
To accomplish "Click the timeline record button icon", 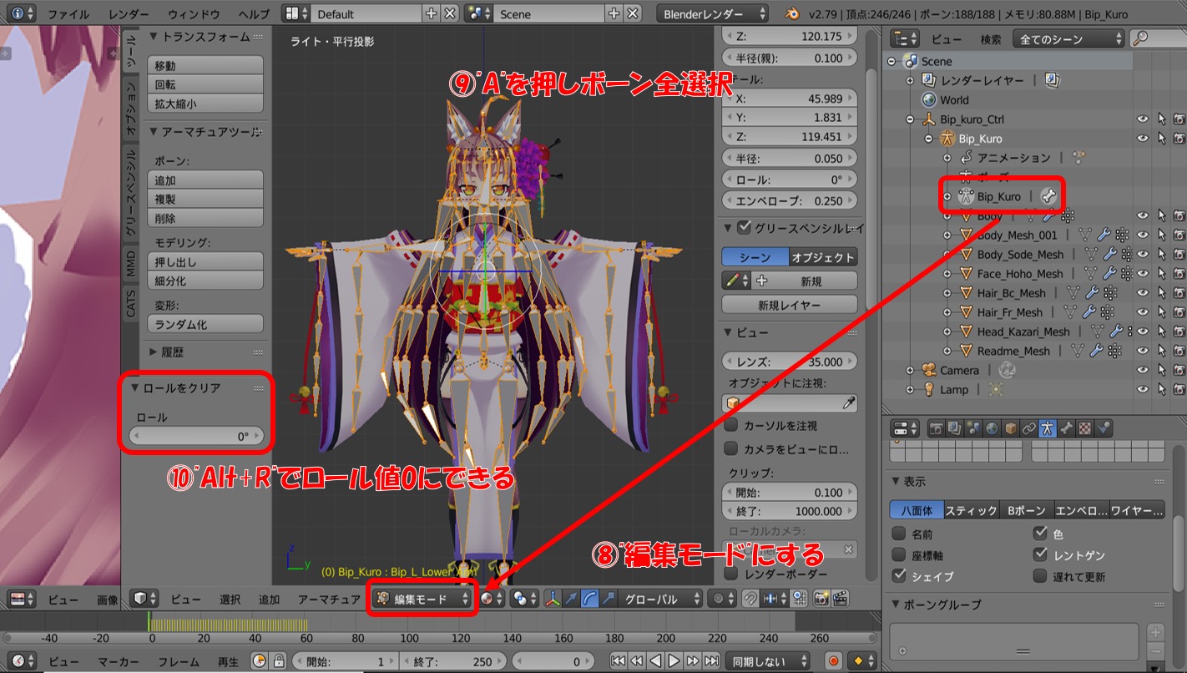I will tap(832, 660).
